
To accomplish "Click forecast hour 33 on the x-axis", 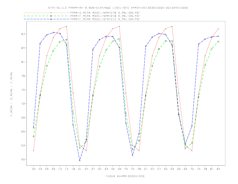I will (x=106, y=169).
